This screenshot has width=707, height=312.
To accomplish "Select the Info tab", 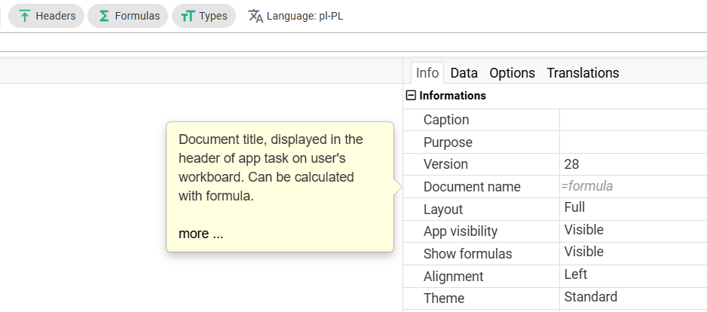I will point(427,72).
